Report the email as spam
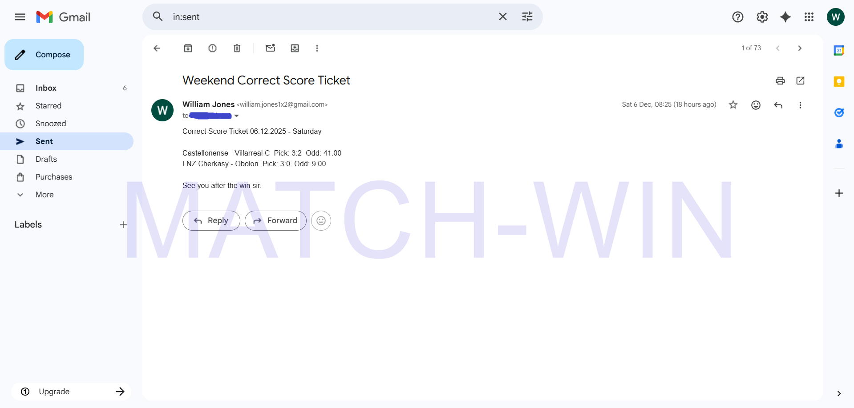The height and width of the screenshot is (408, 854). [212, 48]
